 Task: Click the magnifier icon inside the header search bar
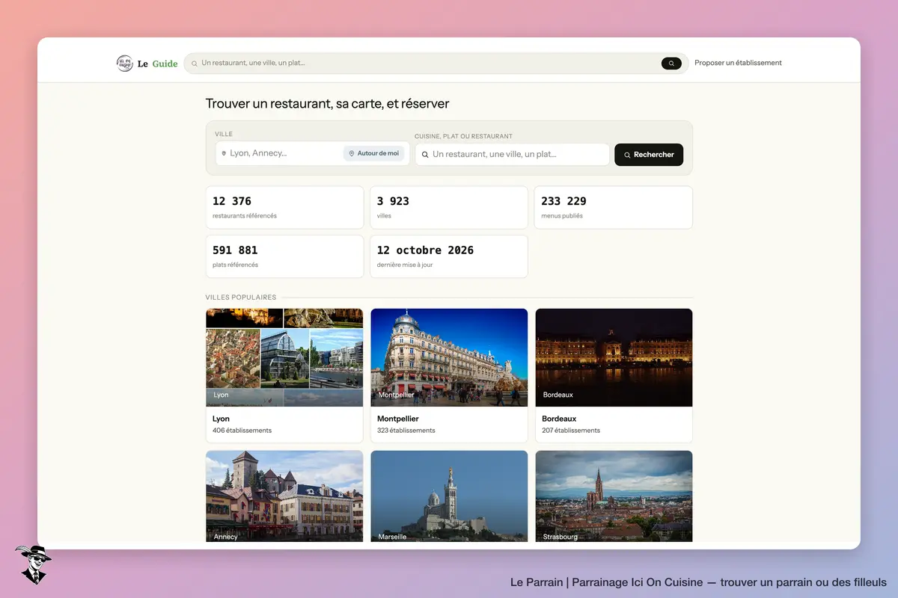tap(195, 64)
